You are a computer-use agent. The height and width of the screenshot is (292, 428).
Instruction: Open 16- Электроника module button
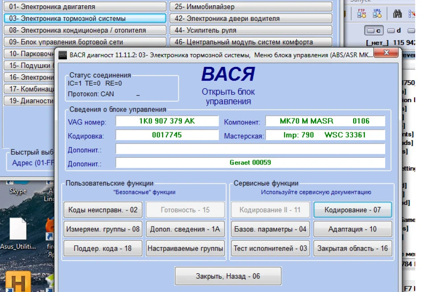tap(29, 77)
